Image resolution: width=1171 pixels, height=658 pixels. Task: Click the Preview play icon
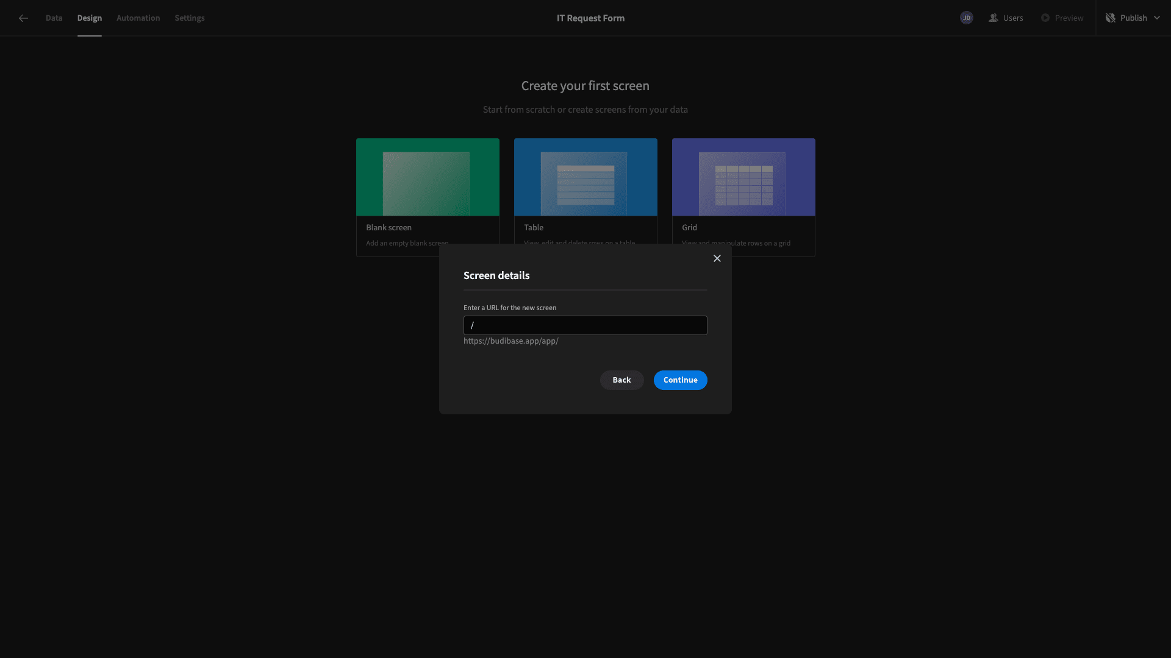(1045, 18)
